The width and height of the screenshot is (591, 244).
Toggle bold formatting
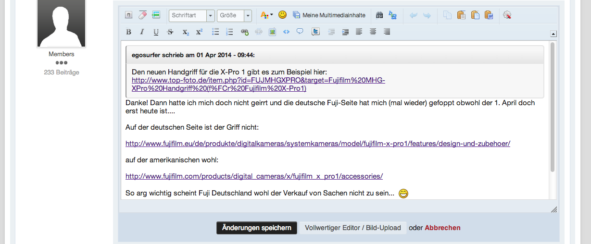(x=128, y=32)
